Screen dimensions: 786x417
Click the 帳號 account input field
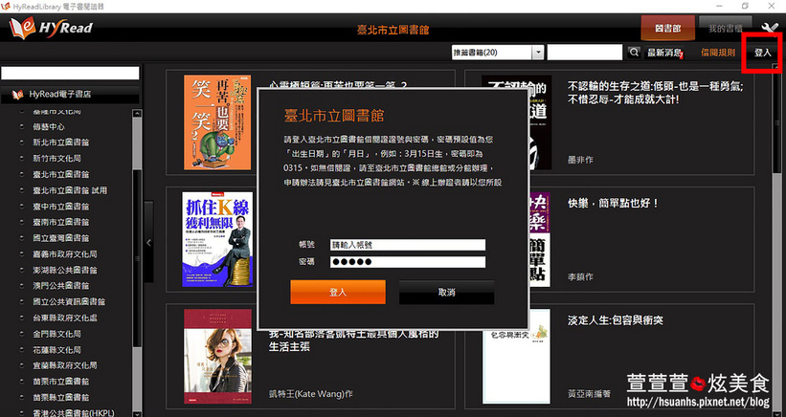[406, 244]
